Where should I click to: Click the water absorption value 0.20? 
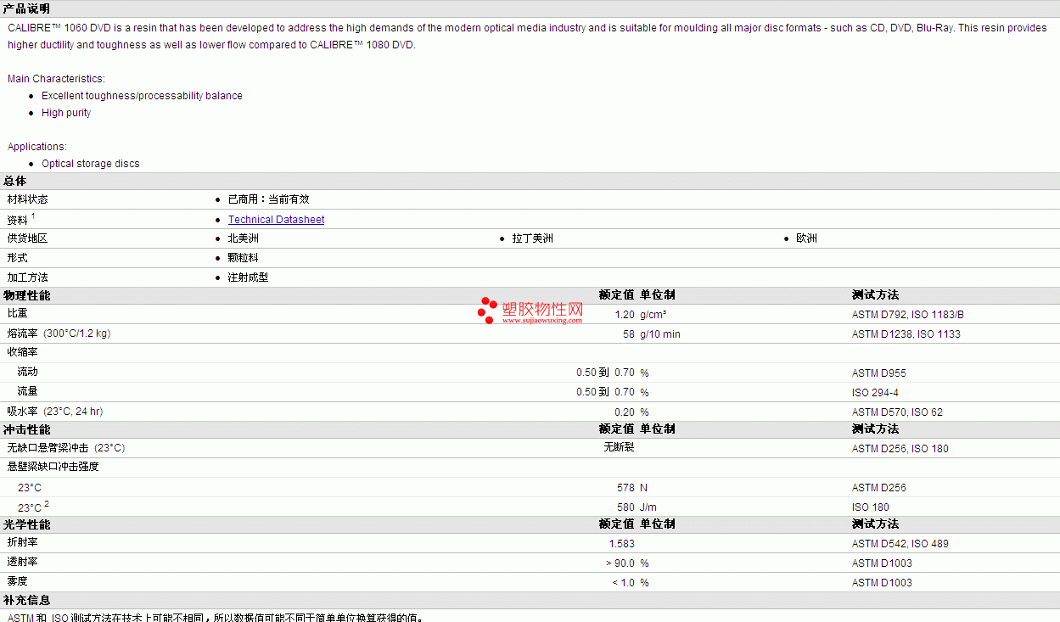(625, 412)
